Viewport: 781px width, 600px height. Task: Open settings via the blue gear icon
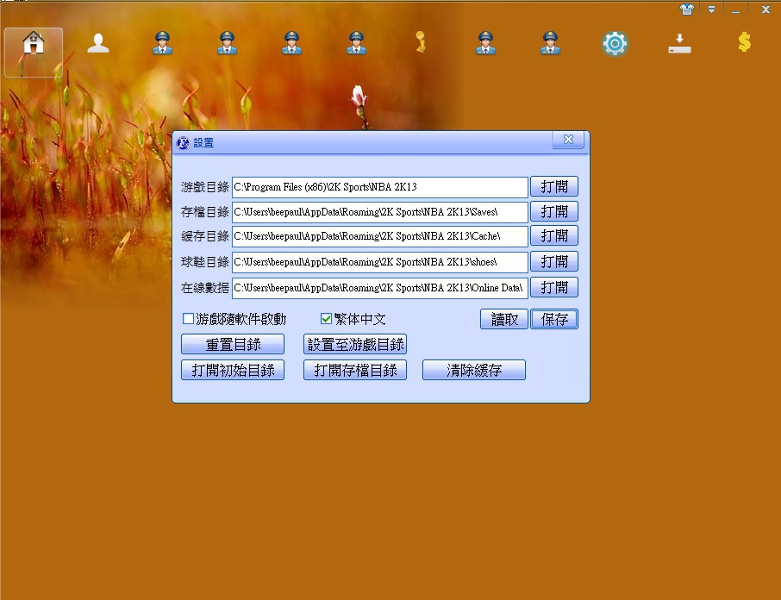[x=615, y=44]
